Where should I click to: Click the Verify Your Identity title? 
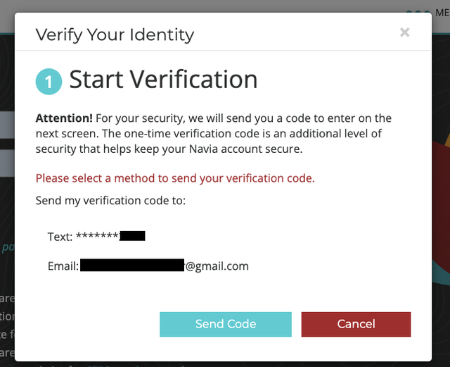[115, 35]
